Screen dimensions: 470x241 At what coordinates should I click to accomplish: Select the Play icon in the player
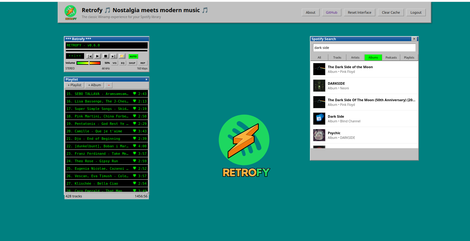click(x=97, y=56)
